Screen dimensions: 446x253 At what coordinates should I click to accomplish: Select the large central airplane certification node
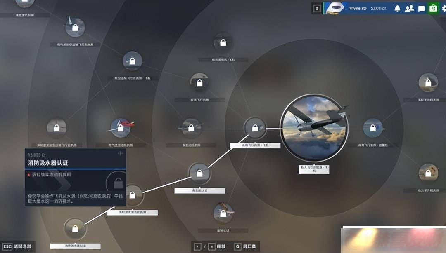point(314,128)
